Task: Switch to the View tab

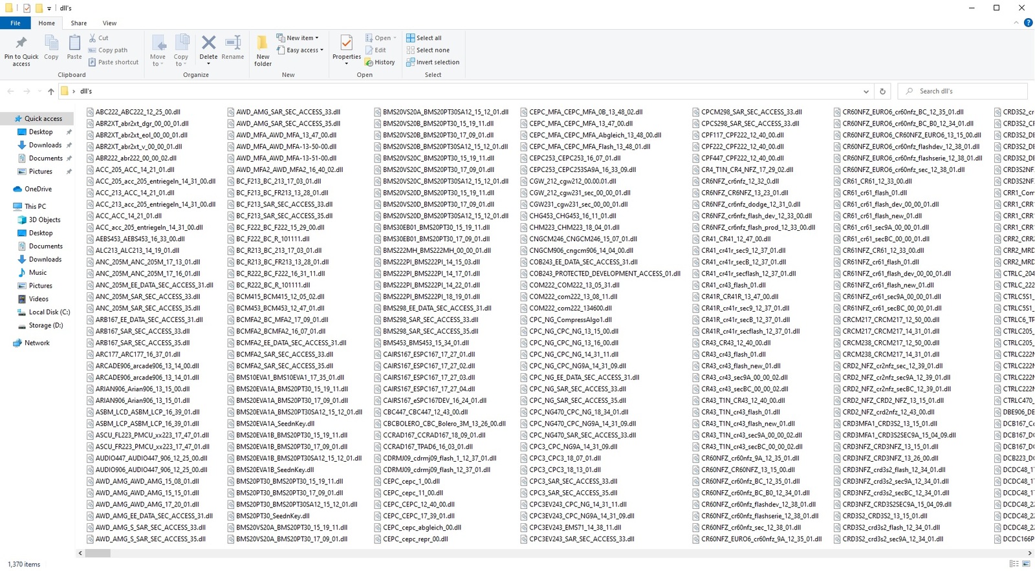Action: point(109,23)
